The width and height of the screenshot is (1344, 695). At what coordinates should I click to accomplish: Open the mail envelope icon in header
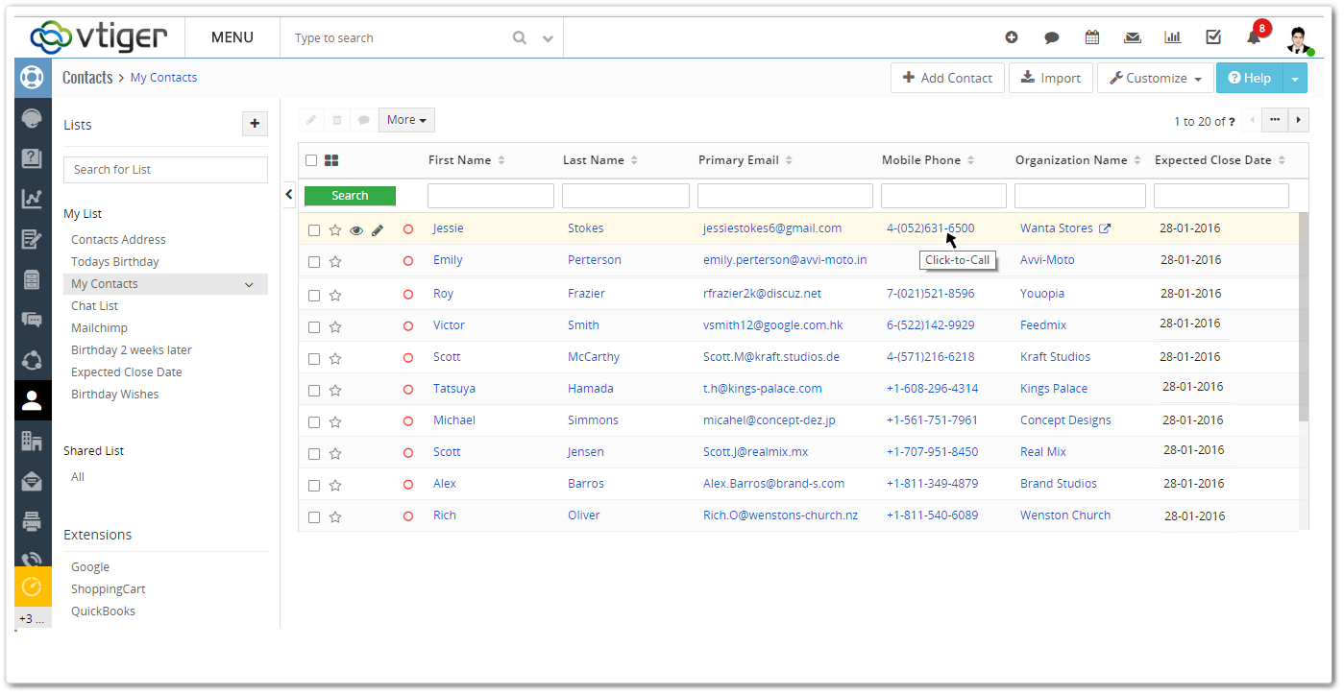tap(1133, 37)
